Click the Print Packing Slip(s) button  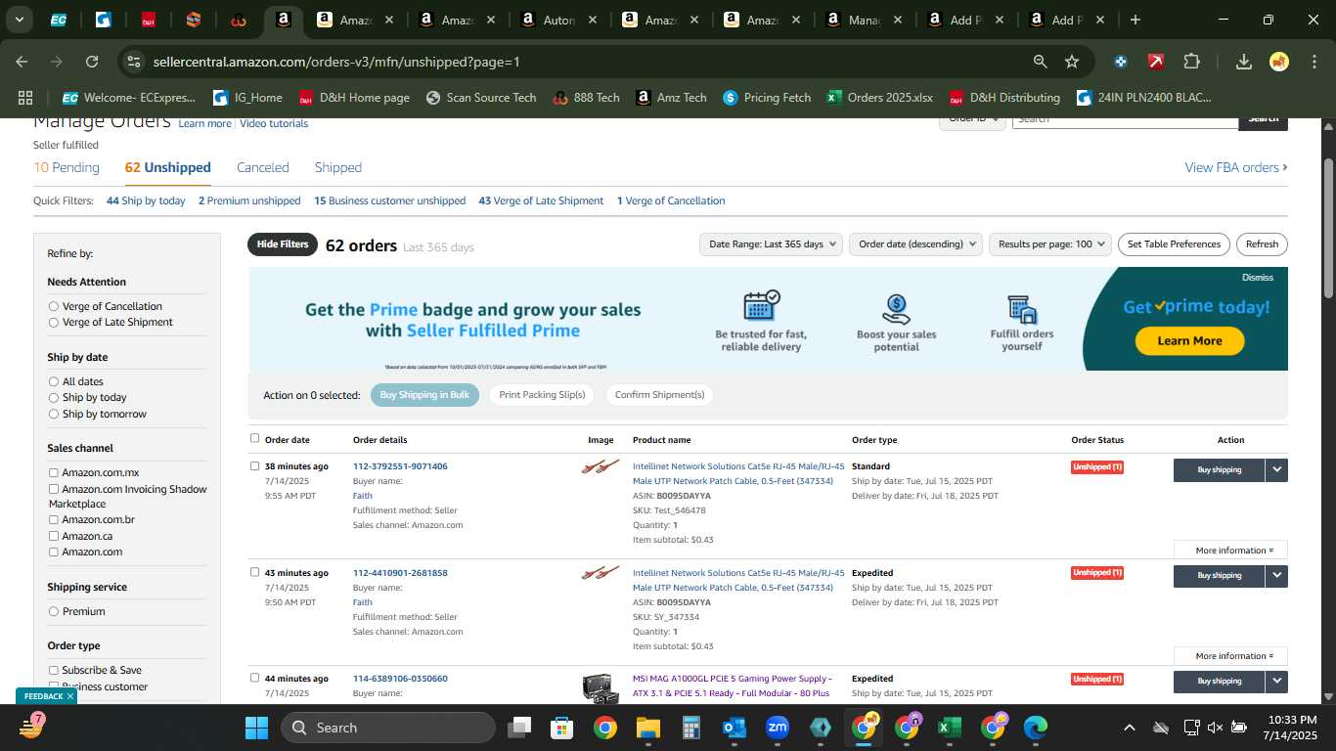(x=542, y=395)
